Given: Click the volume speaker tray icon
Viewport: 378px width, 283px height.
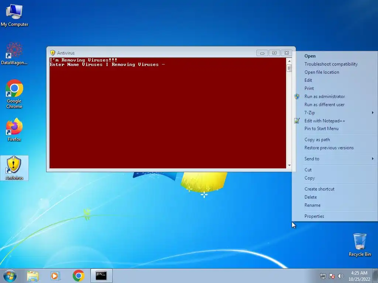Looking at the screenshot, I should point(340,276).
